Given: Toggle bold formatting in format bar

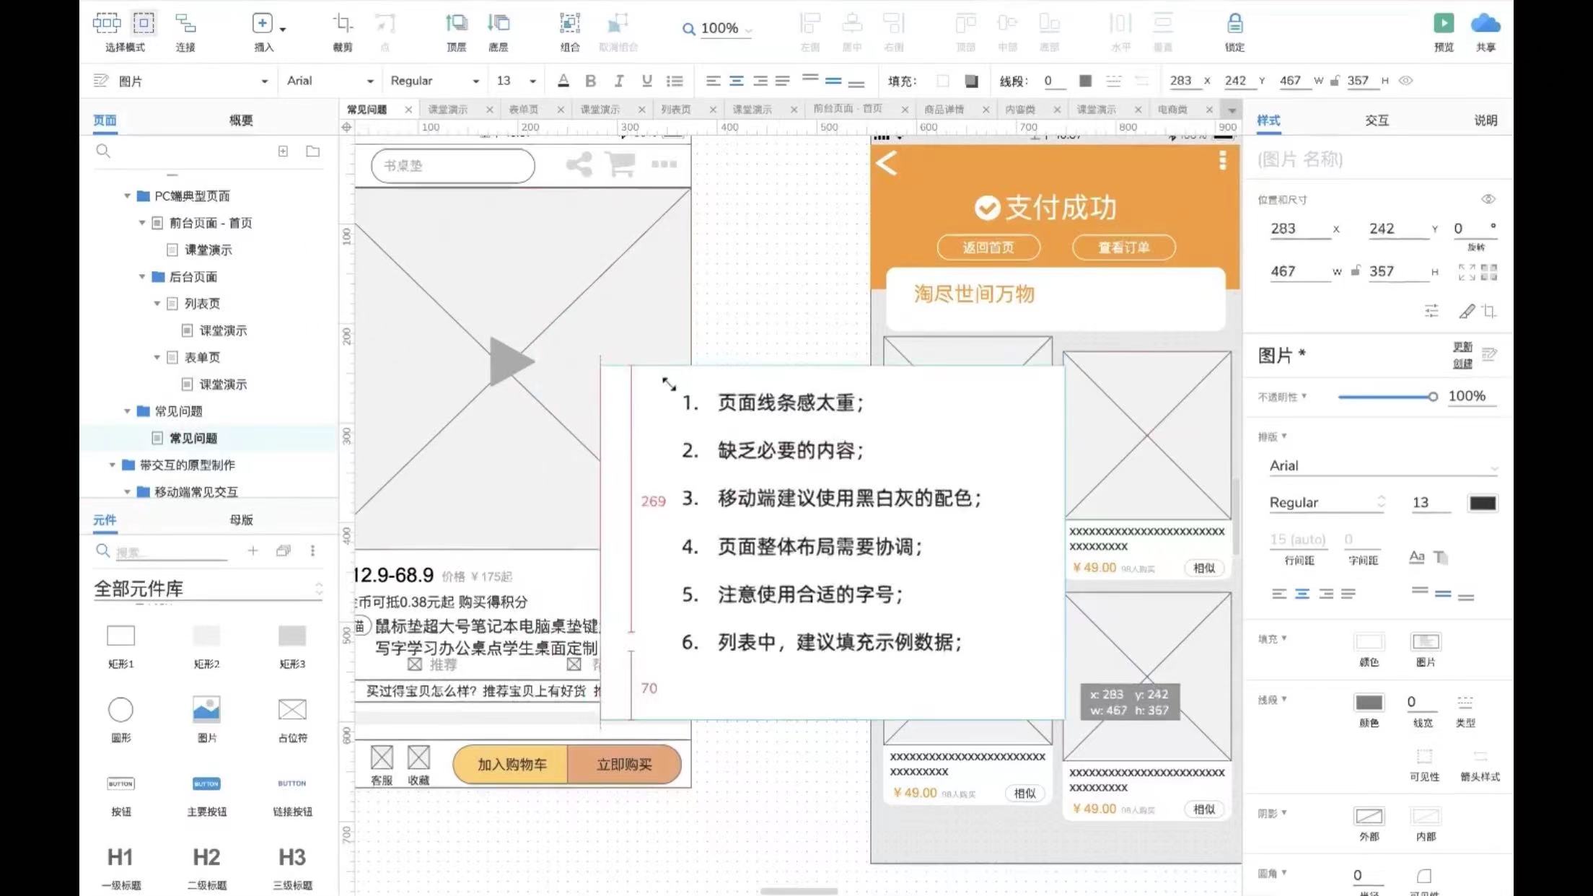Looking at the screenshot, I should [x=590, y=81].
